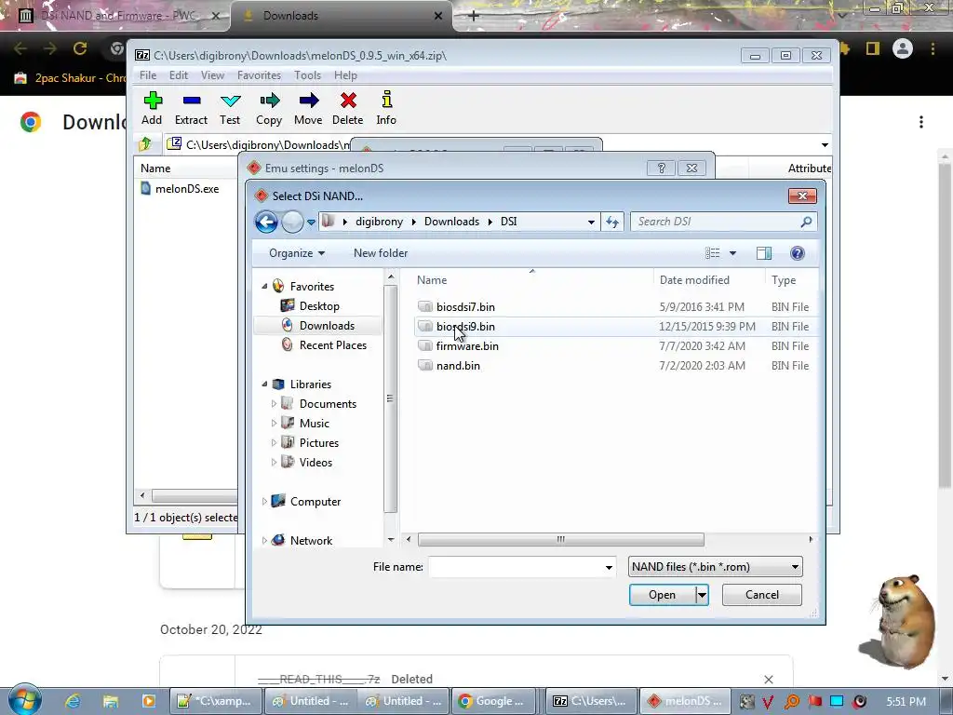Open 7-Zip Favorites menu
The image size is (953, 715).
pos(259,75)
